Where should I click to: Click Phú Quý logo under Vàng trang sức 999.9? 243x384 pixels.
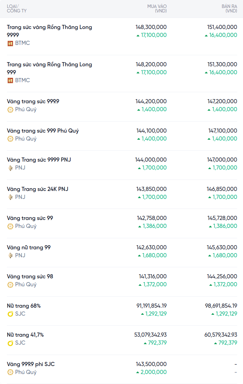click(x=10, y=109)
